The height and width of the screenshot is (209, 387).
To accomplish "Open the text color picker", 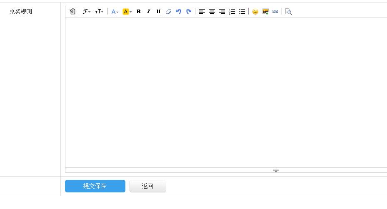I will coord(115,12).
